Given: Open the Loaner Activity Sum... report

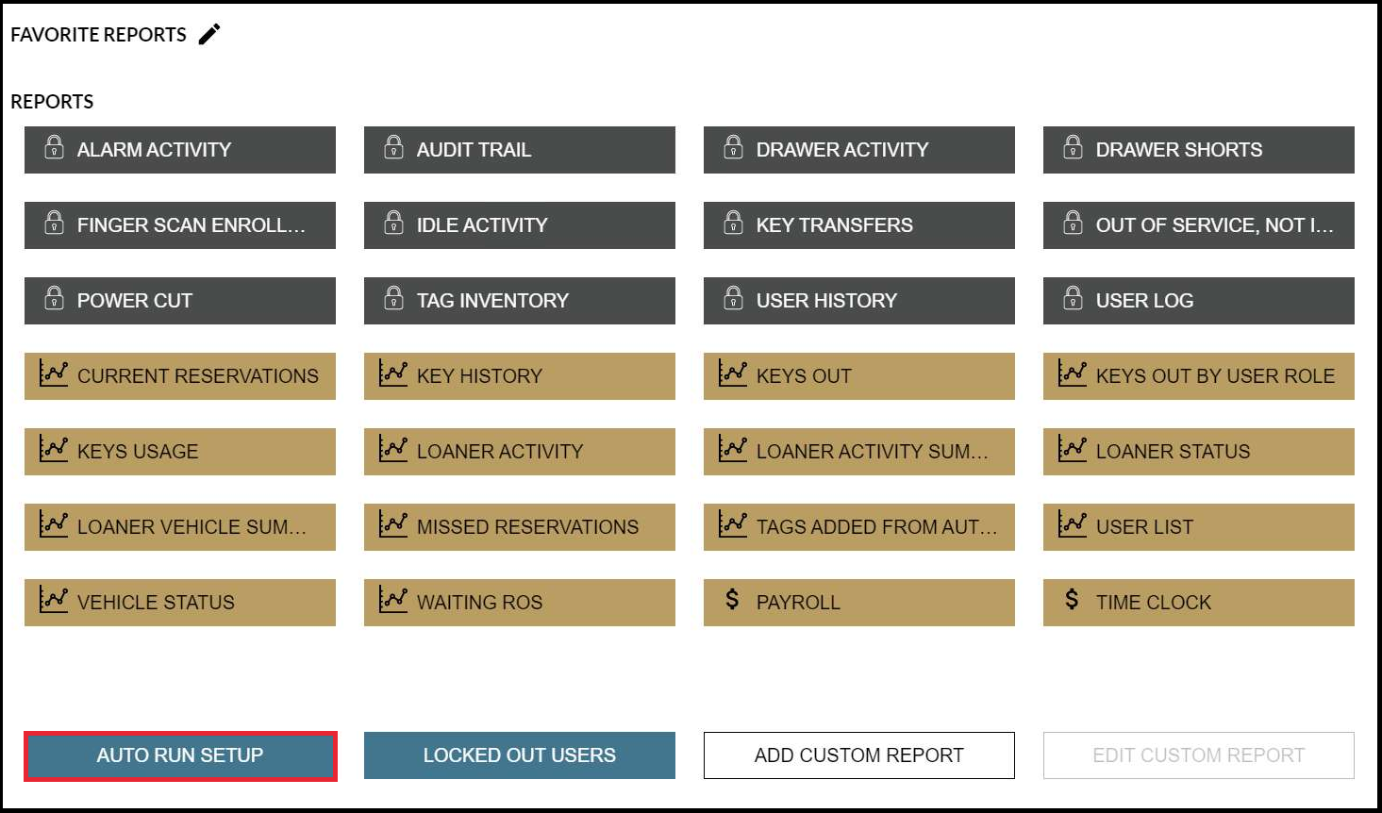Looking at the screenshot, I should pyautogui.click(x=859, y=452).
